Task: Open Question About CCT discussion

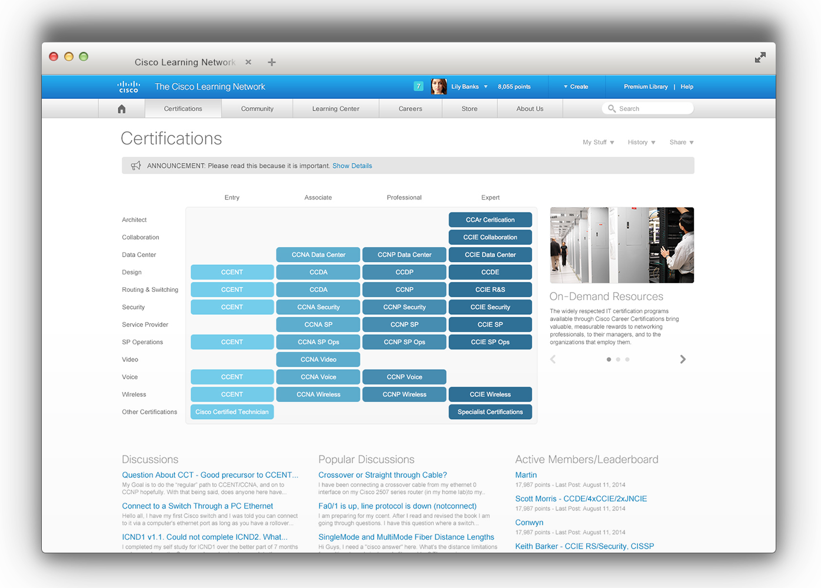Action: [x=210, y=475]
